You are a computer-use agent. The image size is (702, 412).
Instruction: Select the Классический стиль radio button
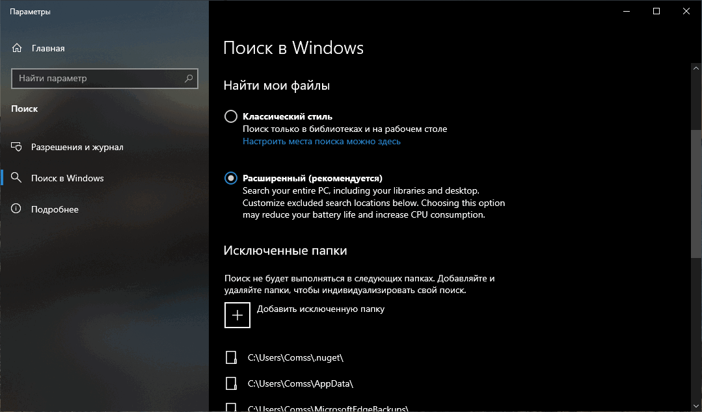[230, 116]
